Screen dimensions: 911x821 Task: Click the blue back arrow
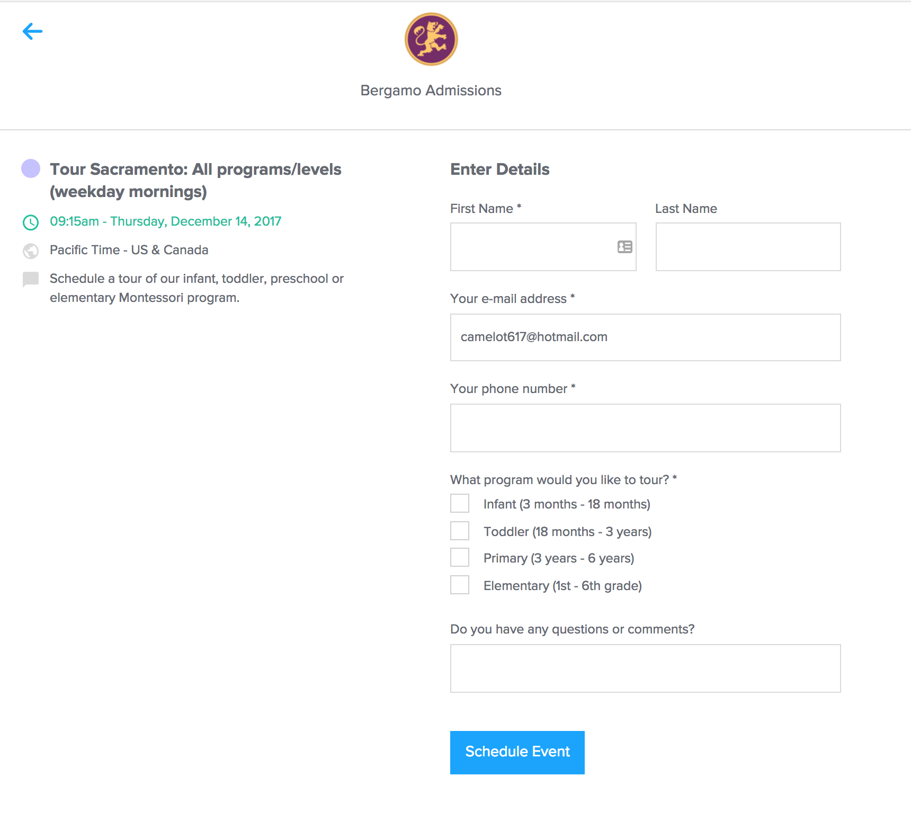(32, 31)
